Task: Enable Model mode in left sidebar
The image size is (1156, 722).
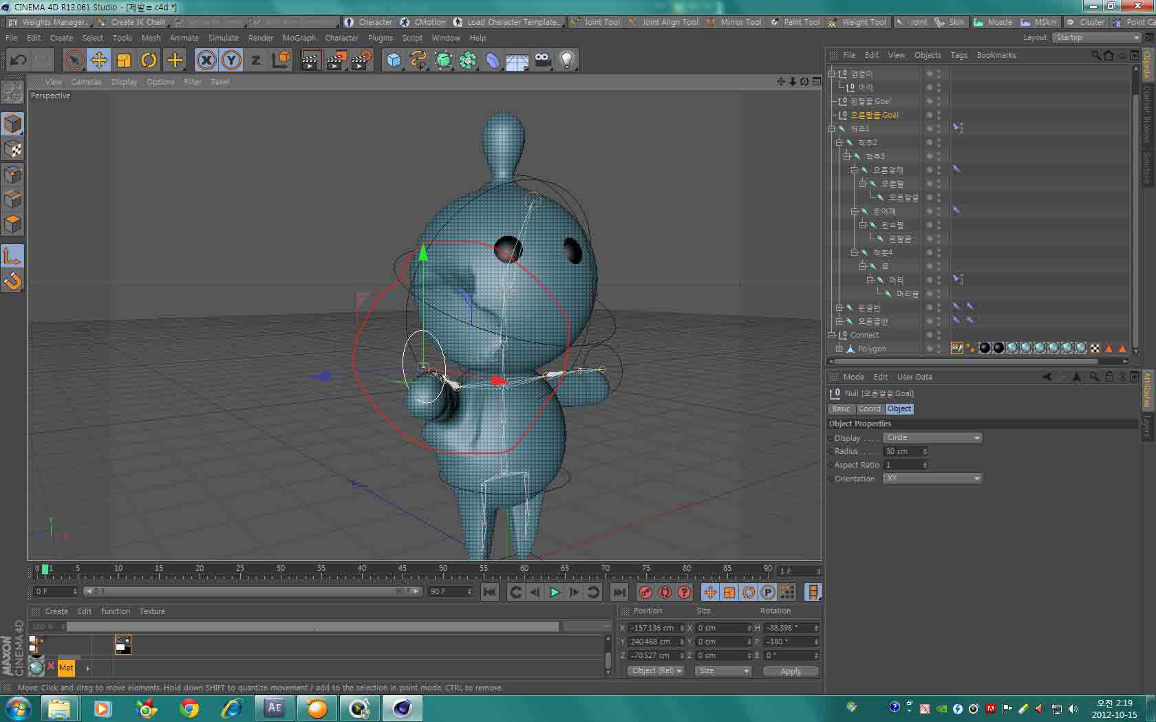Action: coord(12,124)
